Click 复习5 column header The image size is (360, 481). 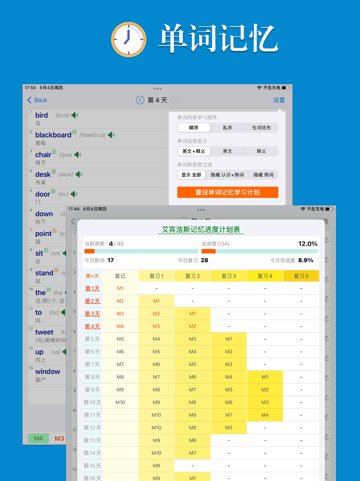[x=301, y=276]
